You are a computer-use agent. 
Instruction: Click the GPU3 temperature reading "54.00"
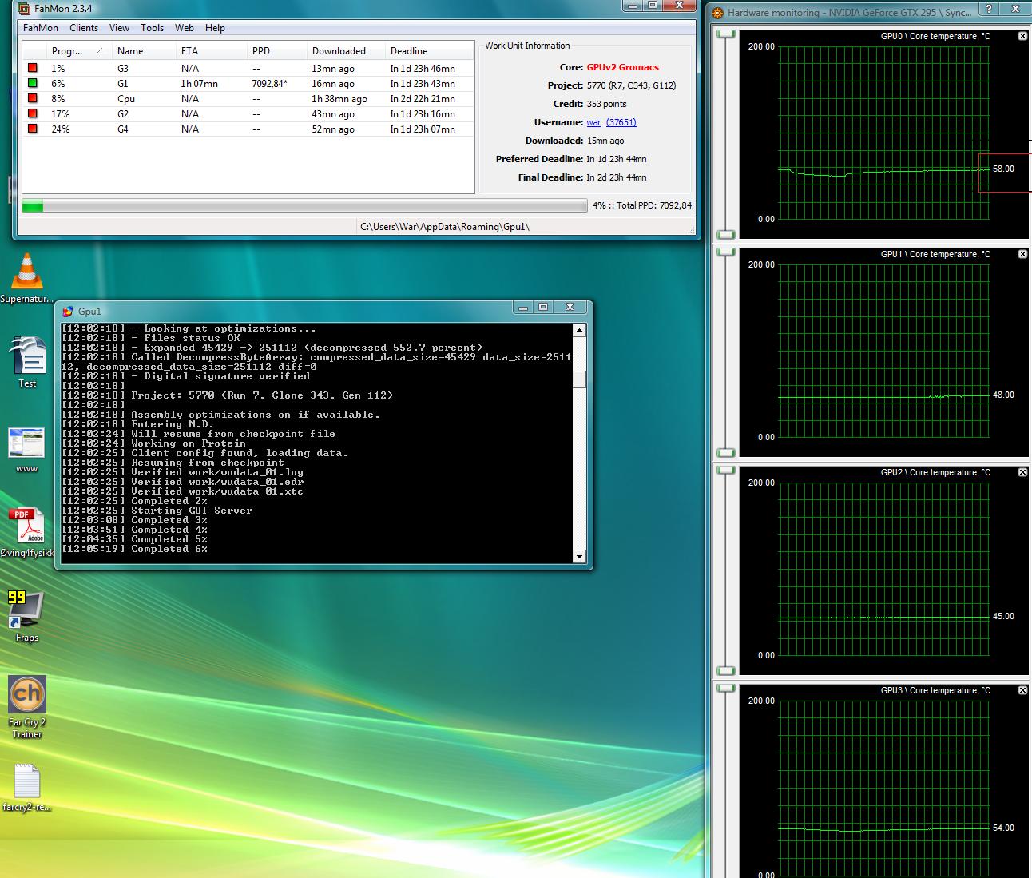1003,828
